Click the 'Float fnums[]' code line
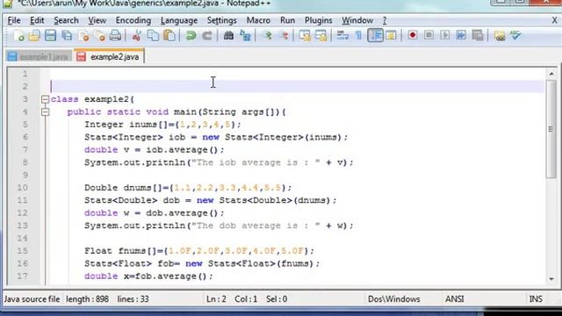This screenshot has width=562, height=316. click(x=199, y=251)
